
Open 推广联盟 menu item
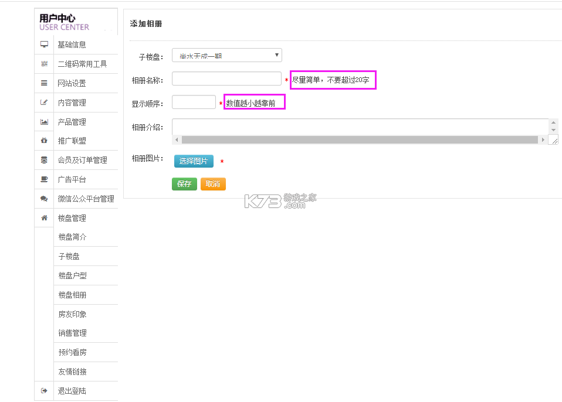(x=72, y=141)
